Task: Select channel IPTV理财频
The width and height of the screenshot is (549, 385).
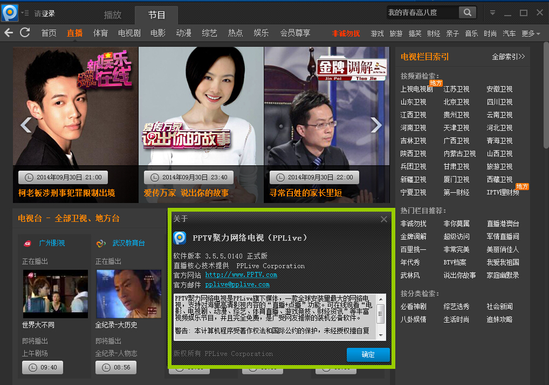Action: 503,193
